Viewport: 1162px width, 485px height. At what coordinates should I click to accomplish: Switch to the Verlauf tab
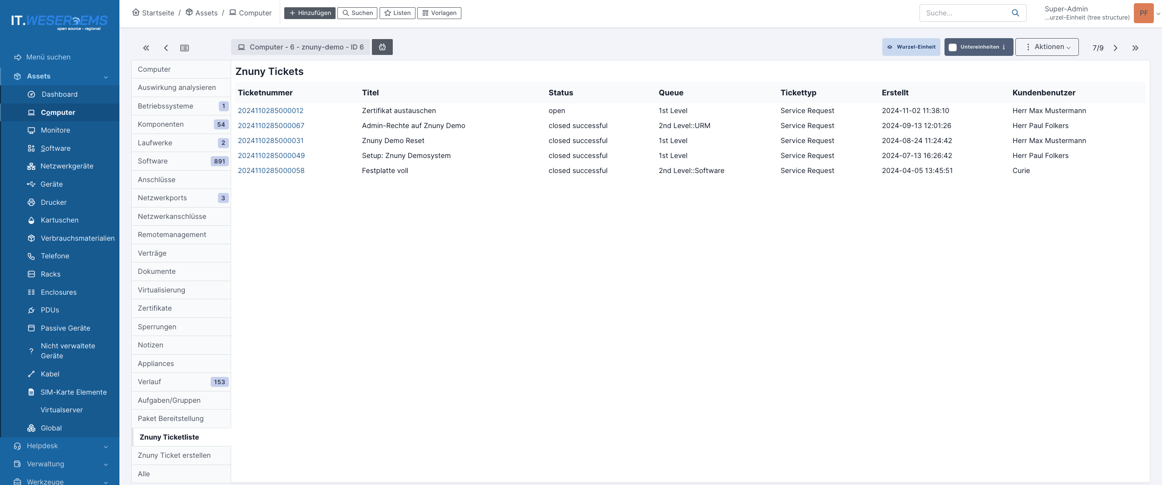coord(181,382)
